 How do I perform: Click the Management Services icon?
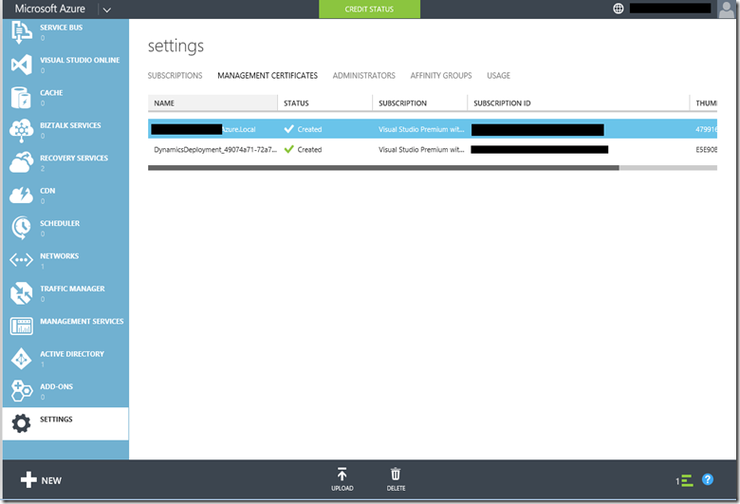point(21,326)
